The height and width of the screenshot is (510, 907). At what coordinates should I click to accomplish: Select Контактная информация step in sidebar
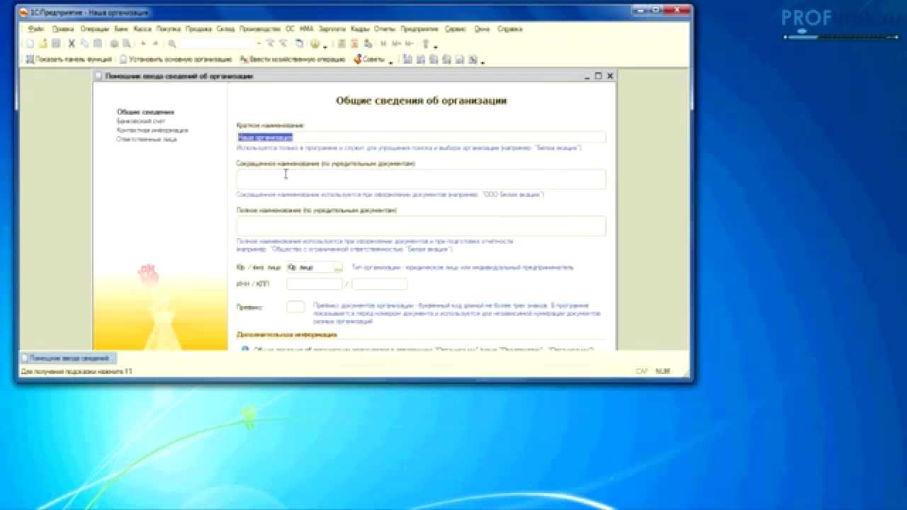coord(152,130)
